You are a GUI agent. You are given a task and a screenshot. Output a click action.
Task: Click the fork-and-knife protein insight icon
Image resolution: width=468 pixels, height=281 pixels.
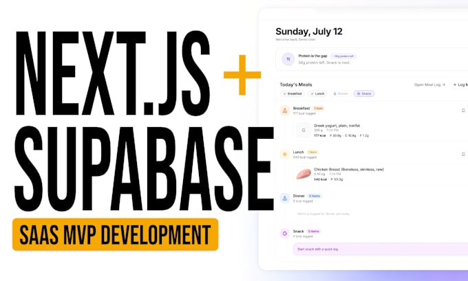[x=288, y=59]
